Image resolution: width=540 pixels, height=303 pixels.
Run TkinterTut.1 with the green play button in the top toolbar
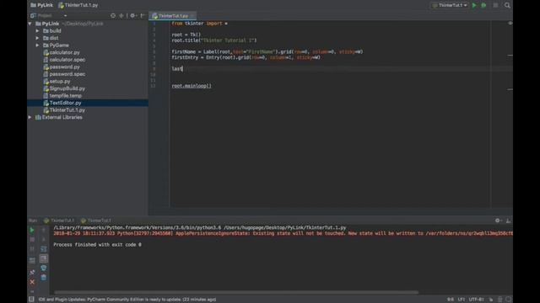474,5
